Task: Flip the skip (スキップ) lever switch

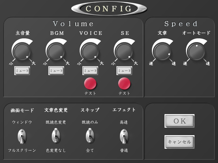Action: tap(90, 136)
